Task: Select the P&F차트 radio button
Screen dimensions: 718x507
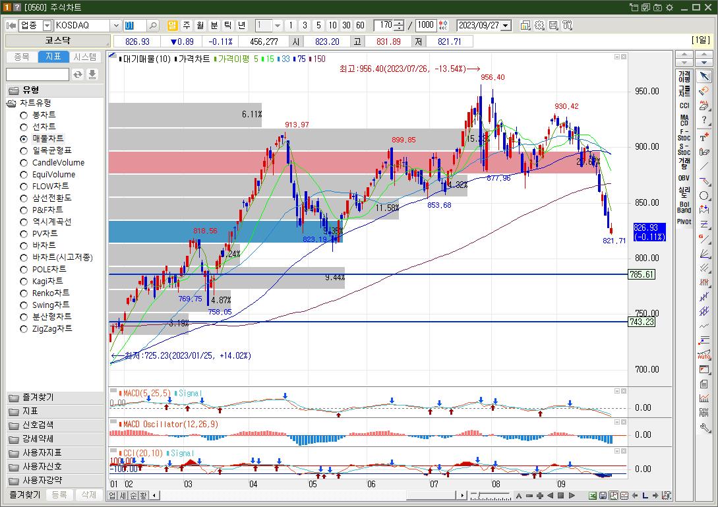Action: pyautogui.click(x=24, y=210)
